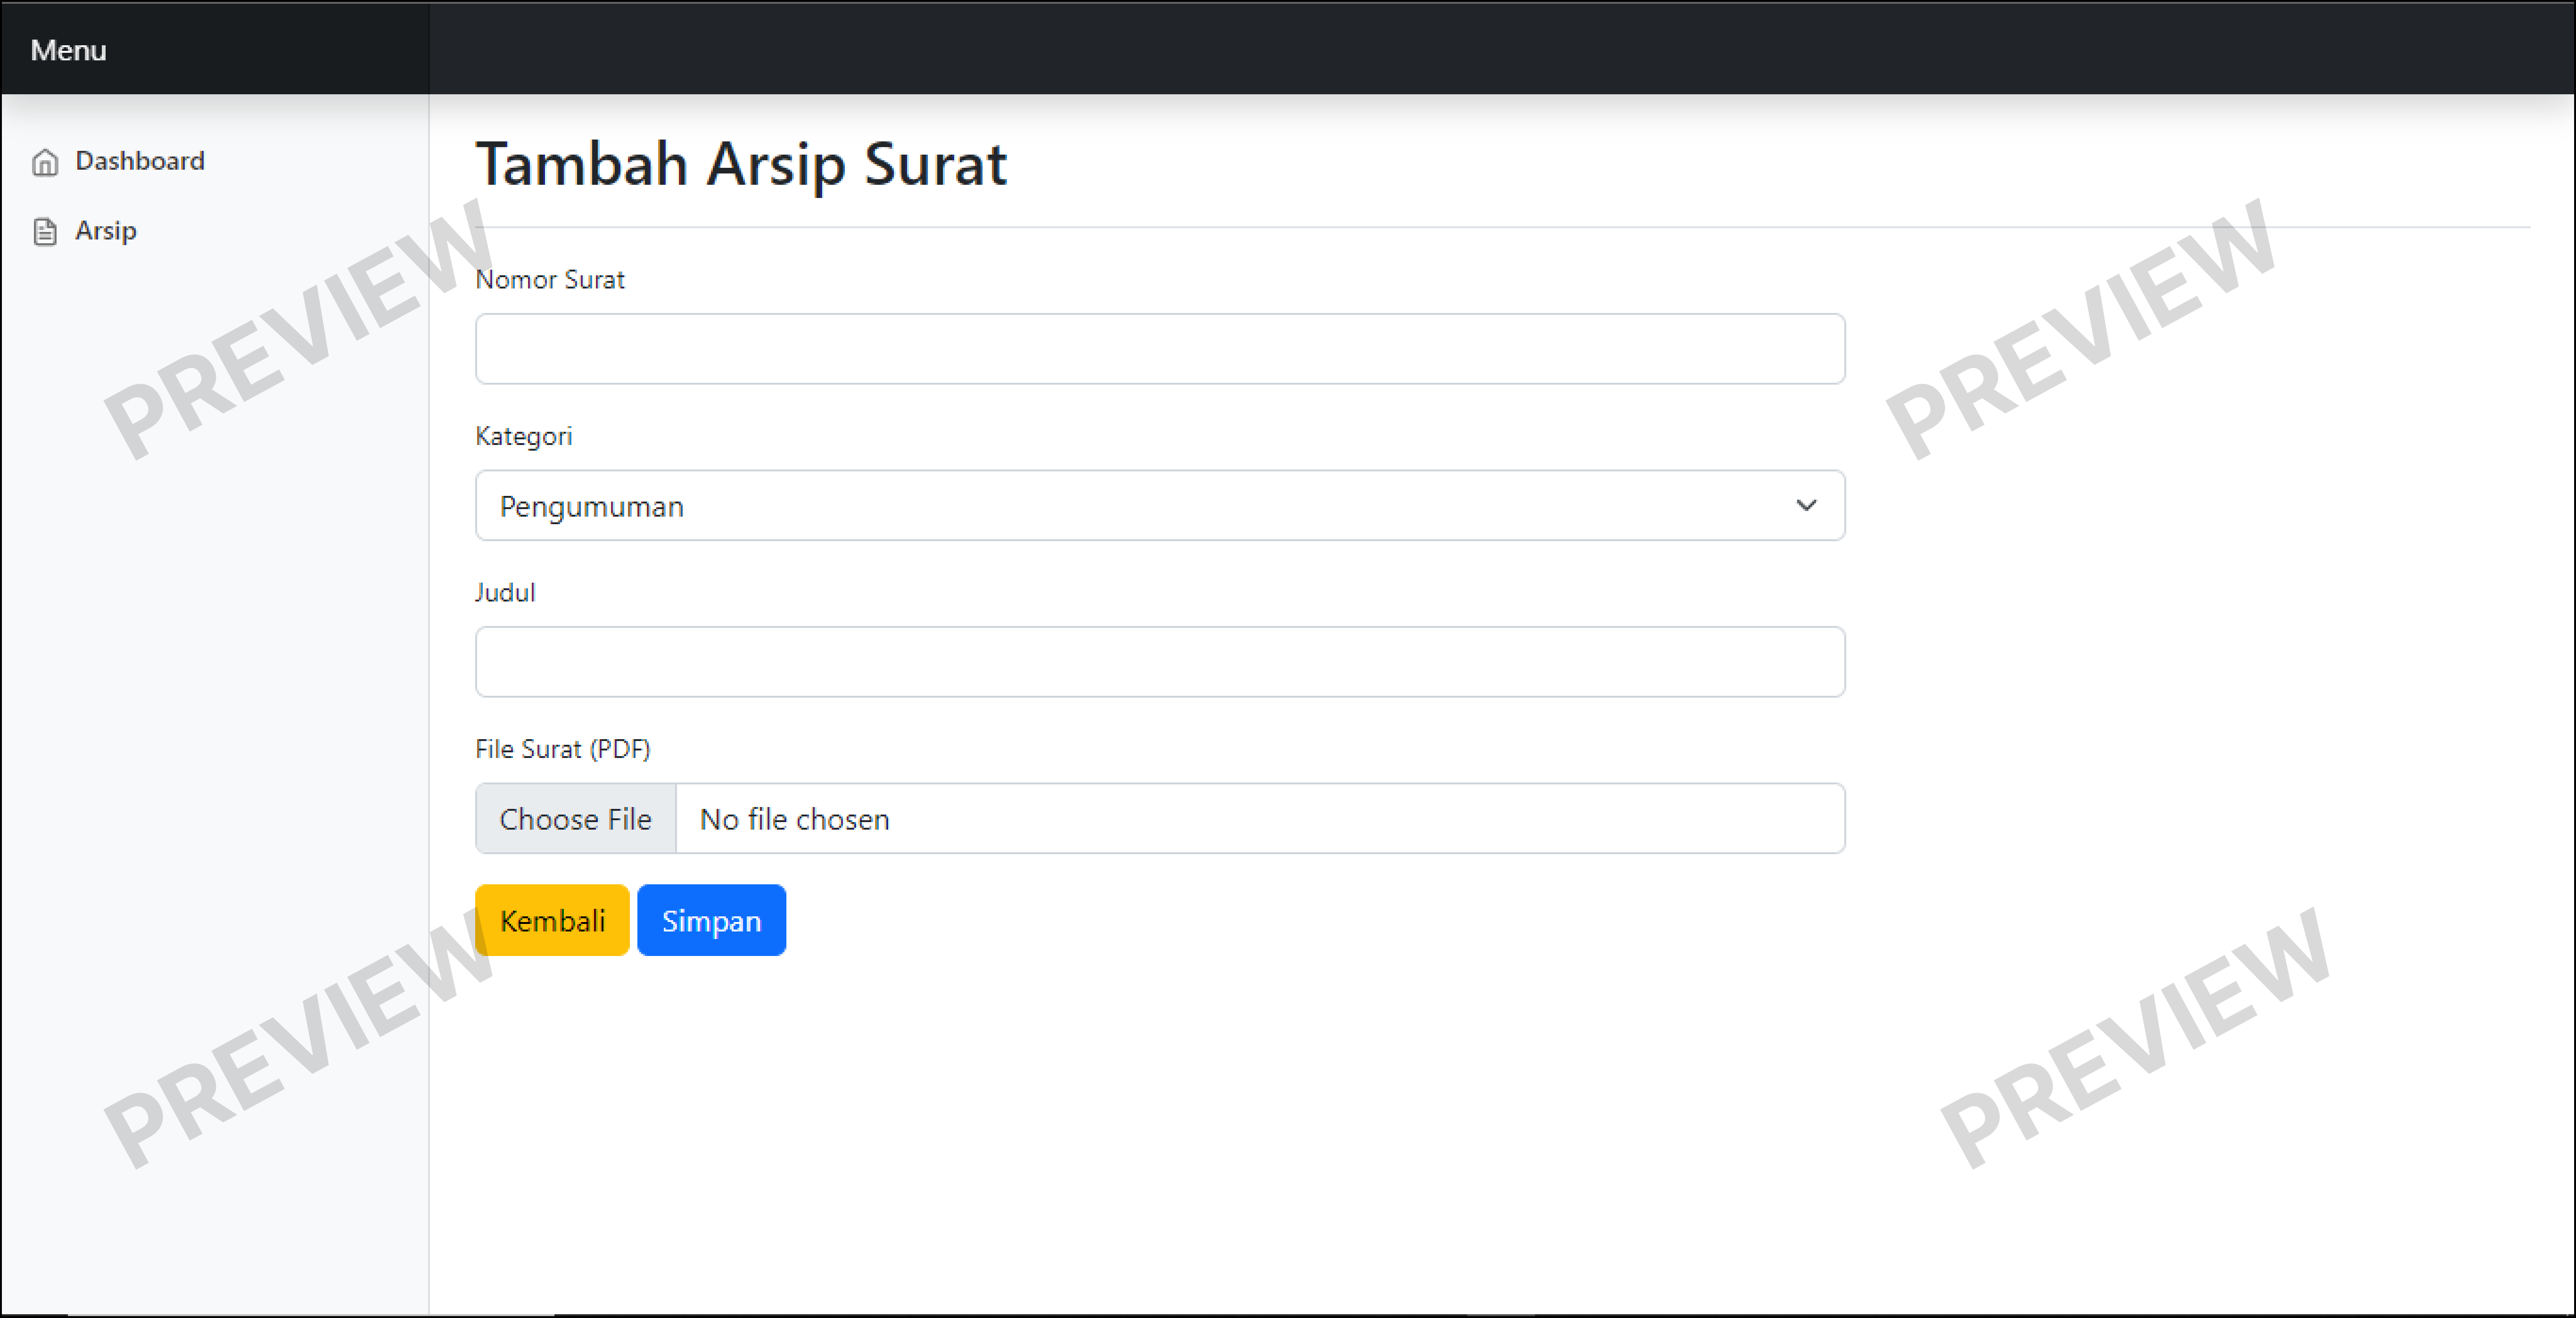This screenshot has height=1318, width=2576.
Task: Click the Judul label
Action: [505, 593]
